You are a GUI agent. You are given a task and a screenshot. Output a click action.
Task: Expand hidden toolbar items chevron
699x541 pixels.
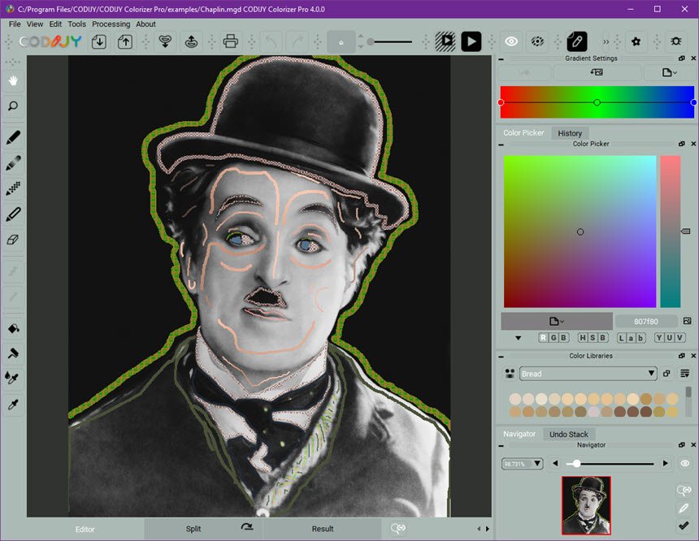pos(606,42)
